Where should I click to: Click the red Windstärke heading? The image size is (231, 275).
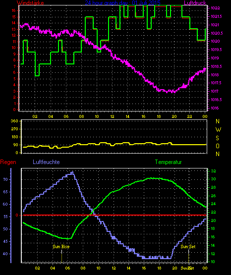click(x=30, y=3)
